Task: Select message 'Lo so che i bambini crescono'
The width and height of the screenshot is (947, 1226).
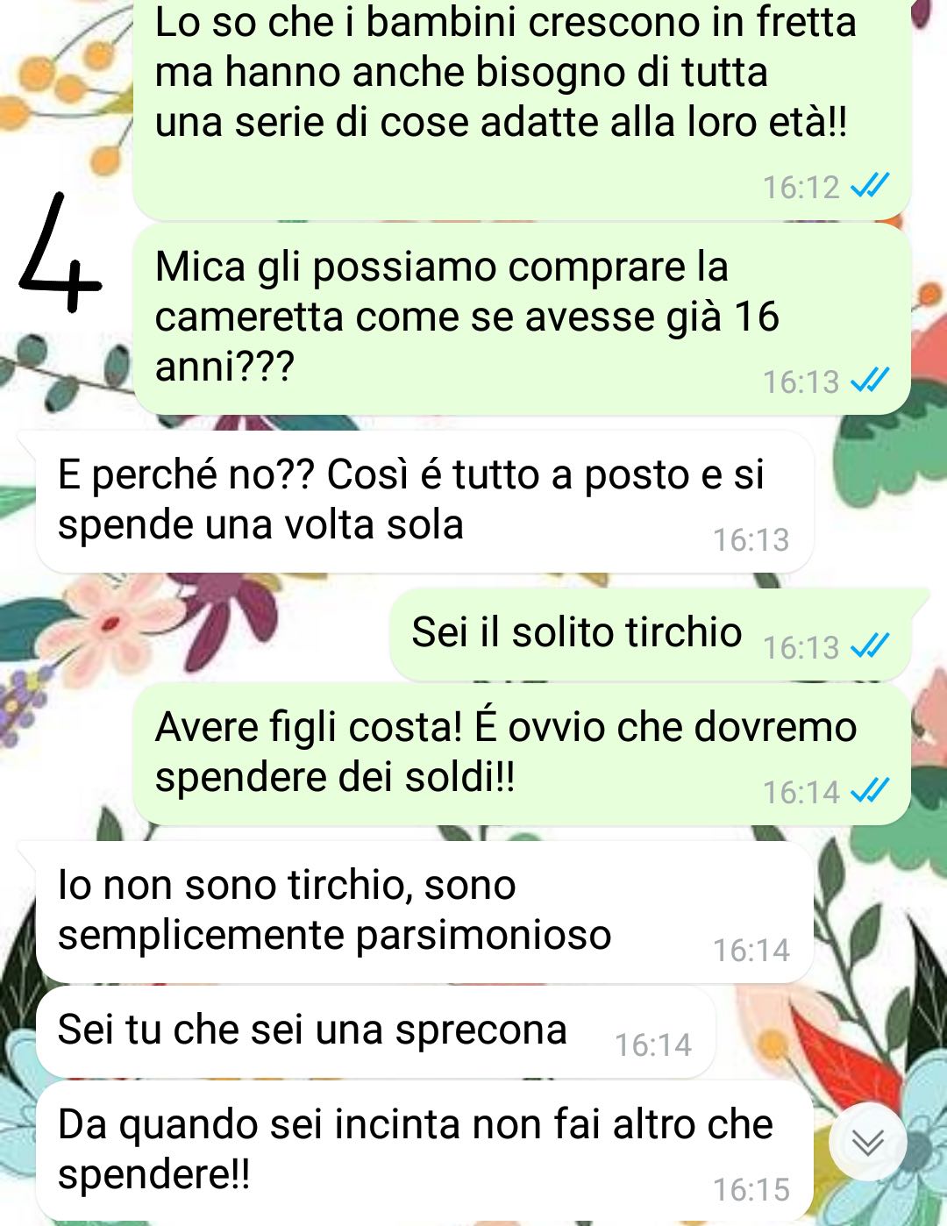Action: point(522,108)
